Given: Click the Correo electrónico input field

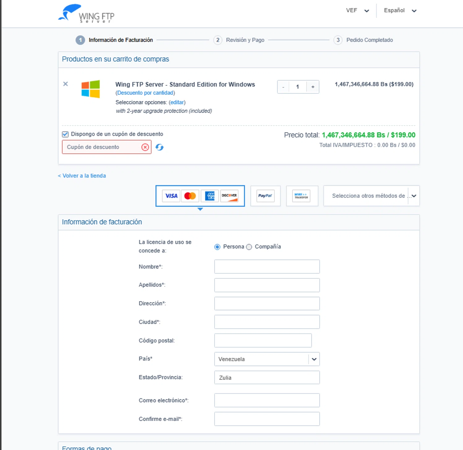Looking at the screenshot, I should click(x=267, y=400).
